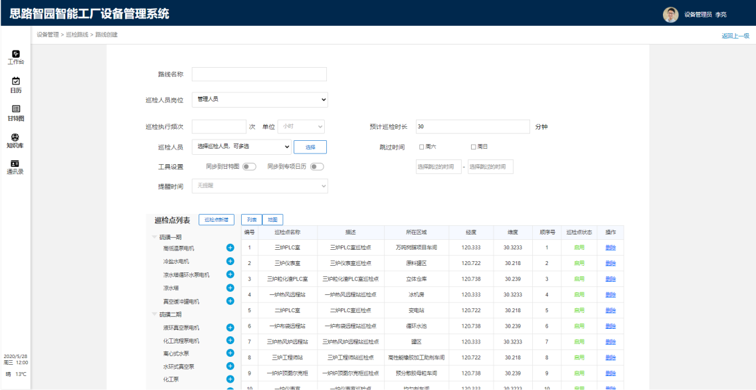Enable the 同步到甘特图 toggle

(249, 167)
